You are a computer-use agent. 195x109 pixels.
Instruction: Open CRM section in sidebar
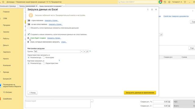point(5,18)
